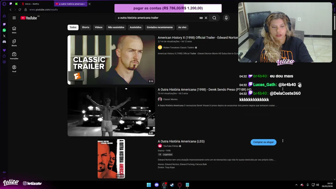The height and width of the screenshot is (189, 336).
Task: Open Inscrições in YouTube sidebar
Action: click(x=14, y=56)
